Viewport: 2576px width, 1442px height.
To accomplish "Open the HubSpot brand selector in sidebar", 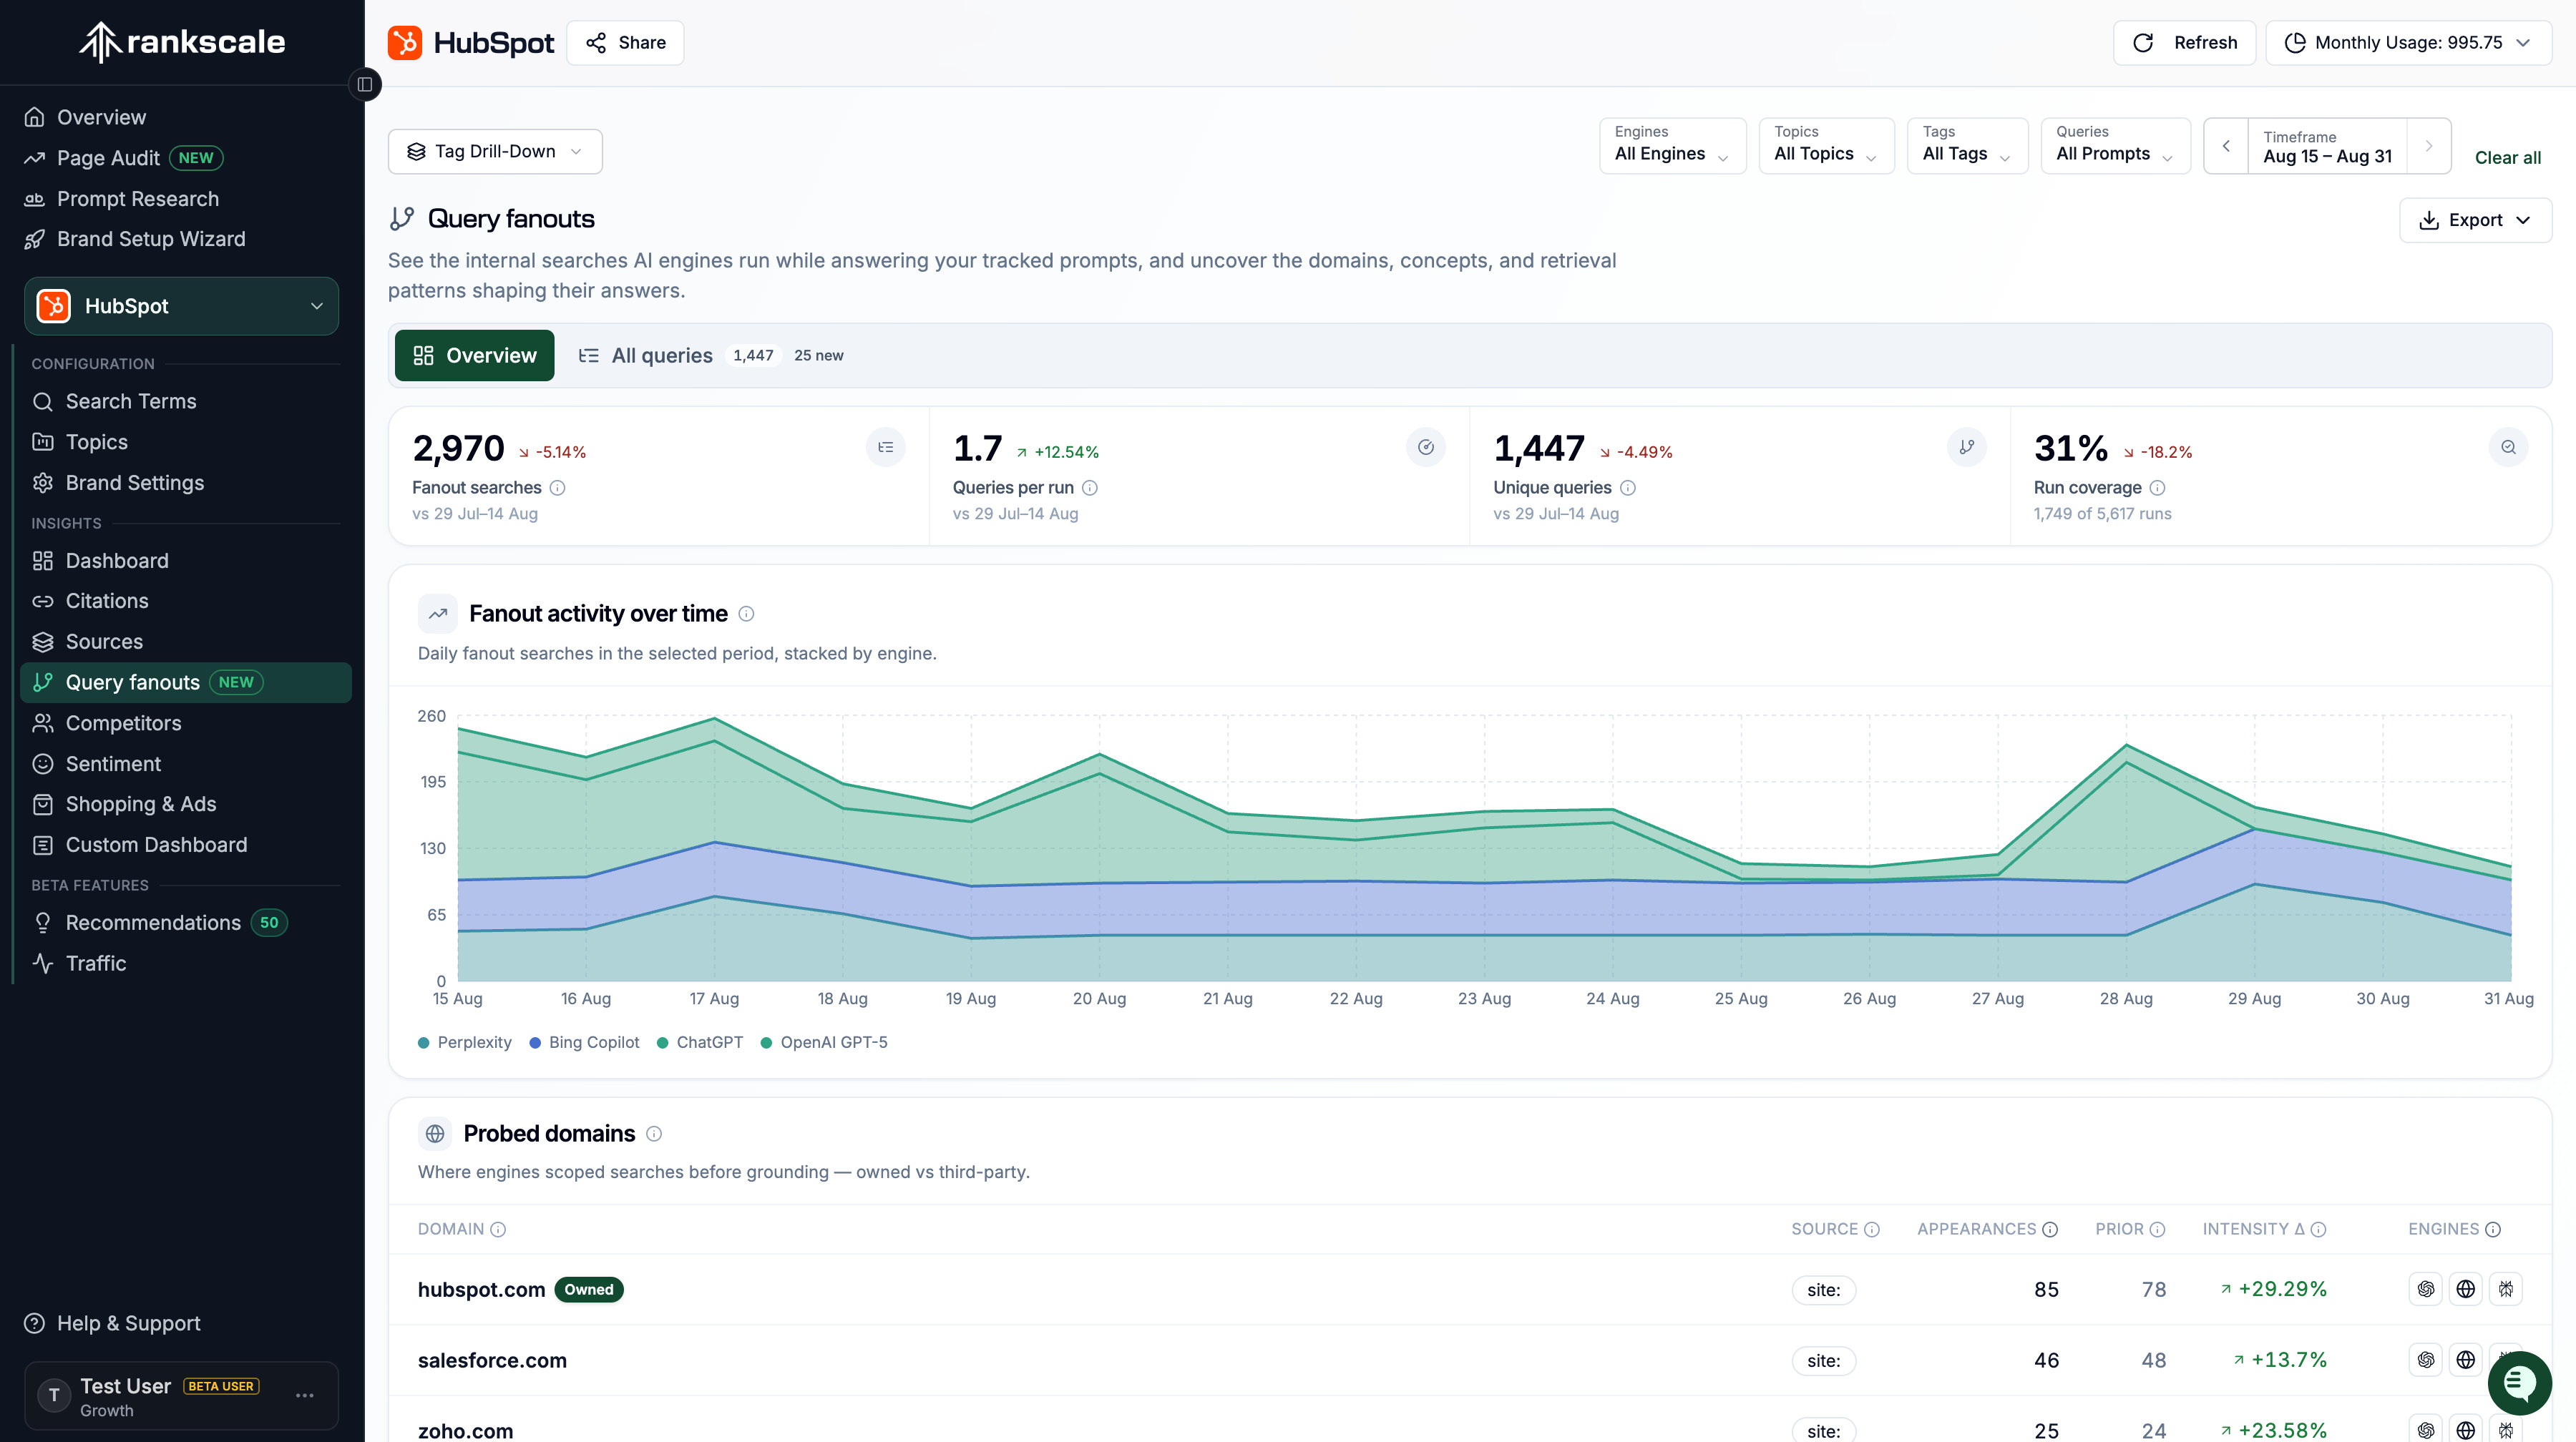I will [x=181, y=306].
